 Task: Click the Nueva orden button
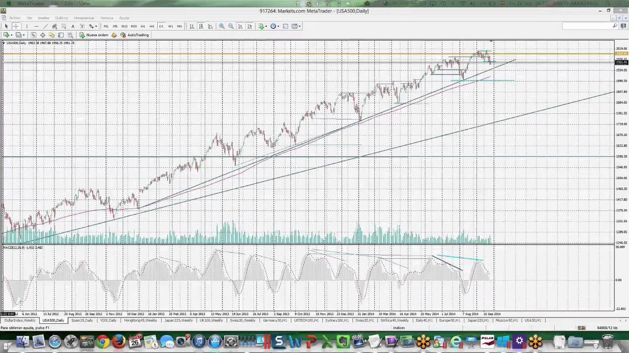(x=94, y=35)
